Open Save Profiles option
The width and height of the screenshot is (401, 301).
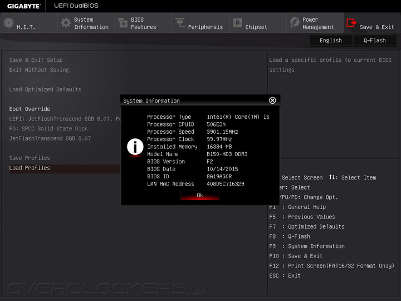(30, 158)
